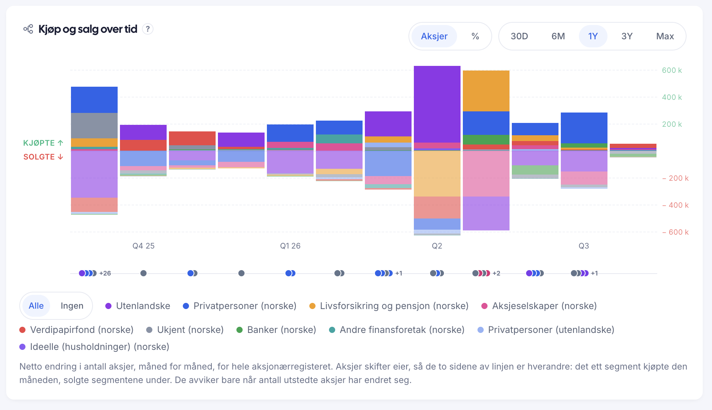Click the share nodes icon beside title
Screen dimensions: 712x410
[x=28, y=29]
